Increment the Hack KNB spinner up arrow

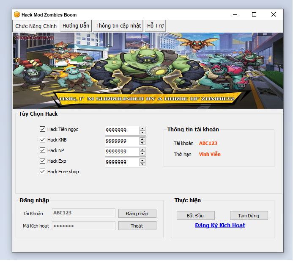pyautogui.click(x=142, y=139)
